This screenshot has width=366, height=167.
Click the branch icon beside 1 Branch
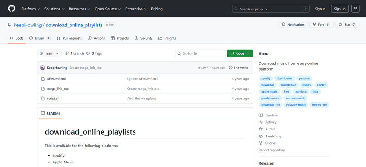(67, 53)
